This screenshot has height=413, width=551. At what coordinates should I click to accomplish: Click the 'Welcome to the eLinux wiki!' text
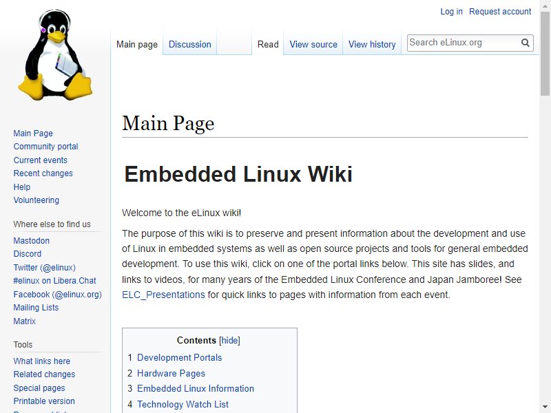pos(181,213)
